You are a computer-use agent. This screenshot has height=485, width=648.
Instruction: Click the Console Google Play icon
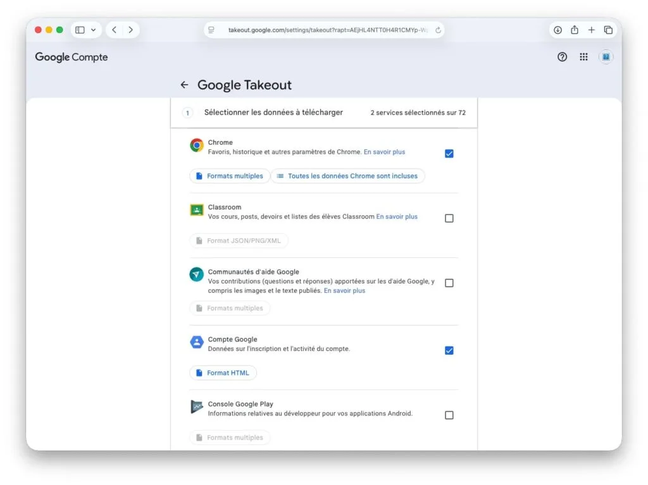[x=196, y=406]
